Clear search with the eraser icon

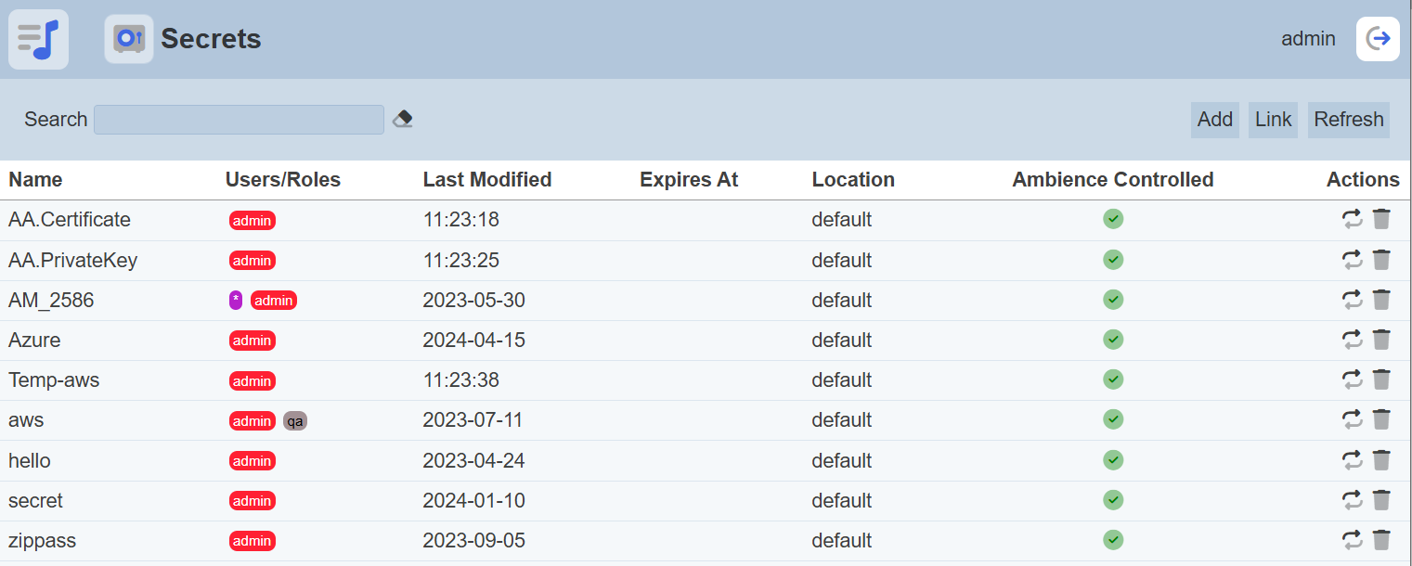[402, 119]
